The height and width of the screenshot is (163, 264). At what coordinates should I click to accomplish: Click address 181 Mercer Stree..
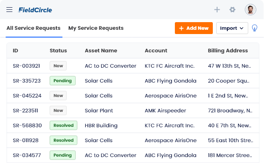[230, 155]
